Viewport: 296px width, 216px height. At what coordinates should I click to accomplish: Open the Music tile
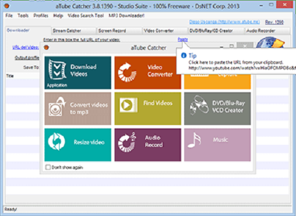(x=218, y=145)
